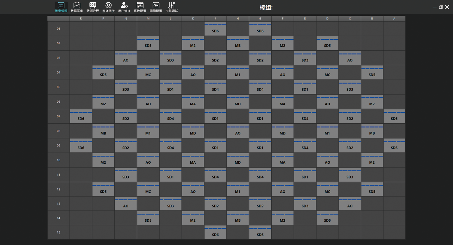Click the MB cell in row 02 column H
Image resolution: width=453 pixels, height=245 pixels.
click(238, 43)
